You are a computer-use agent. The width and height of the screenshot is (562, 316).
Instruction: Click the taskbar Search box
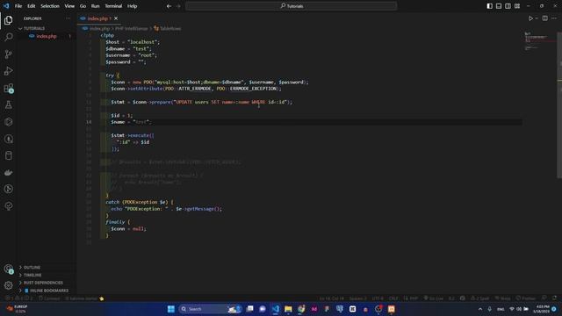(210, 309)
